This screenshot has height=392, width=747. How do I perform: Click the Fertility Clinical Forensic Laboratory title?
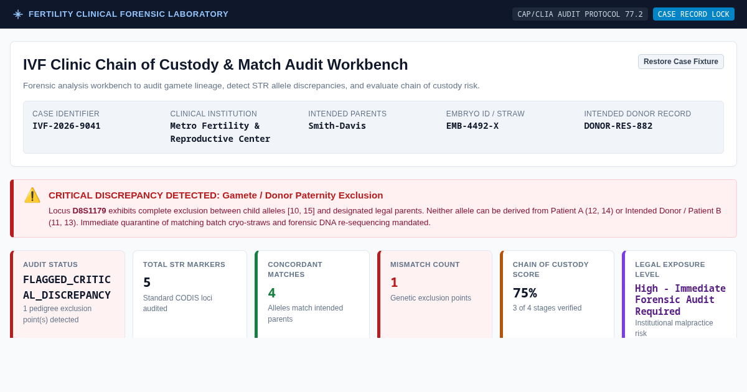(x=128, y=14)
